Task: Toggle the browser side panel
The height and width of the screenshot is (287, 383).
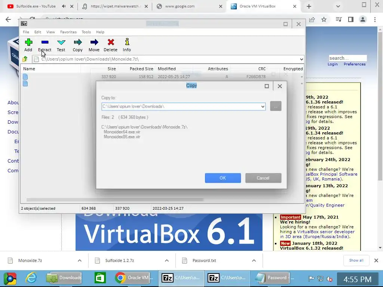Action: (351, 19)
